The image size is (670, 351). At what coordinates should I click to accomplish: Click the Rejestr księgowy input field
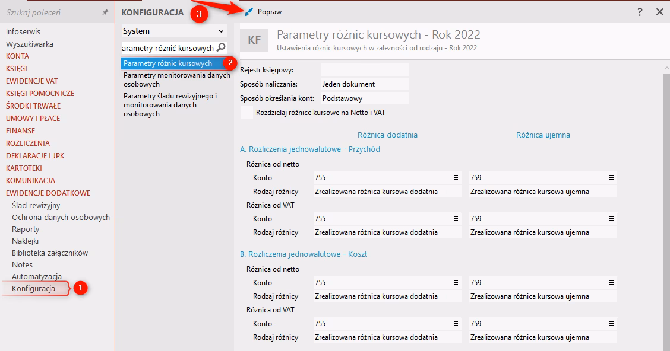[x=364, y=70]
